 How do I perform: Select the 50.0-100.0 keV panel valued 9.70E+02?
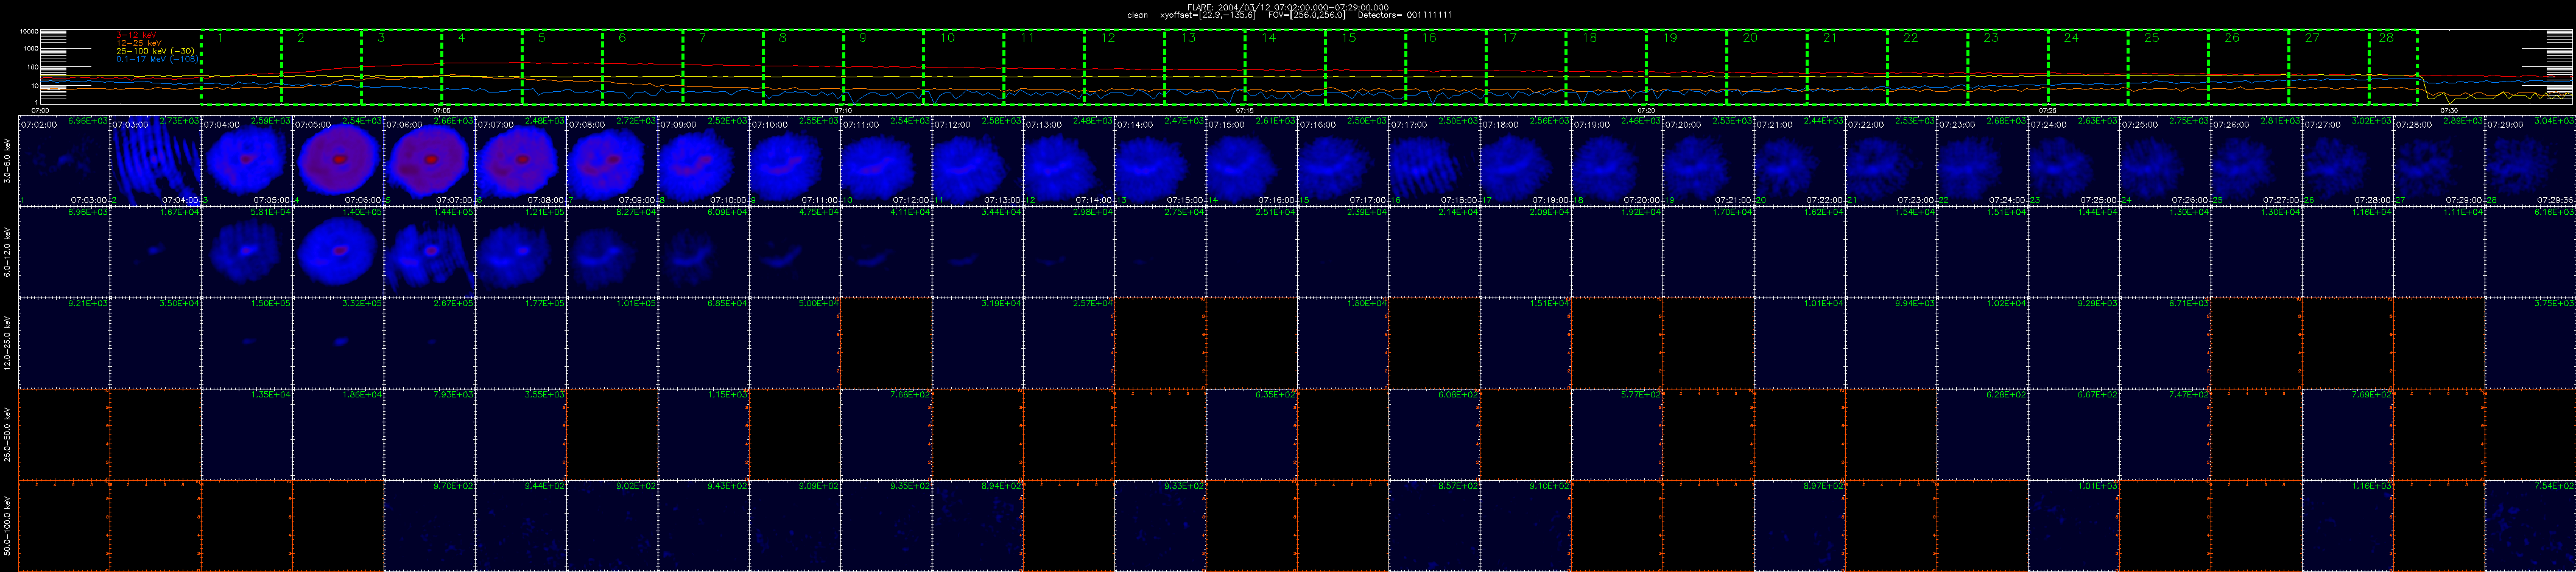tap(430, 526)
